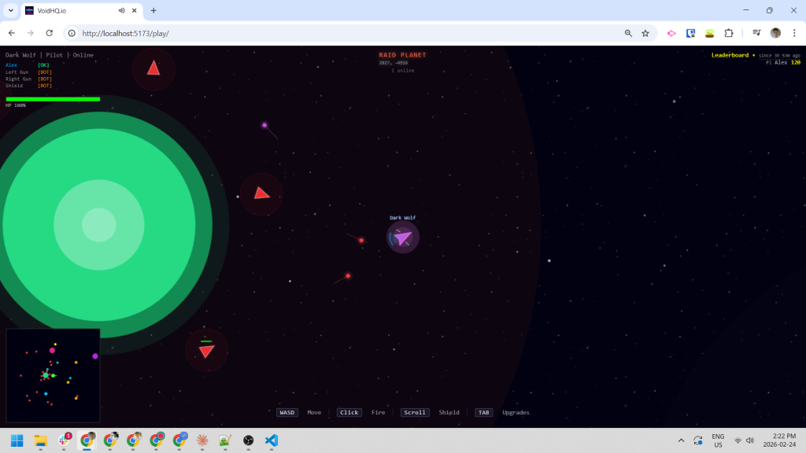Target the red enemy ship near planet
Screen dimensions: 806x453
click(x=261, y=193)
